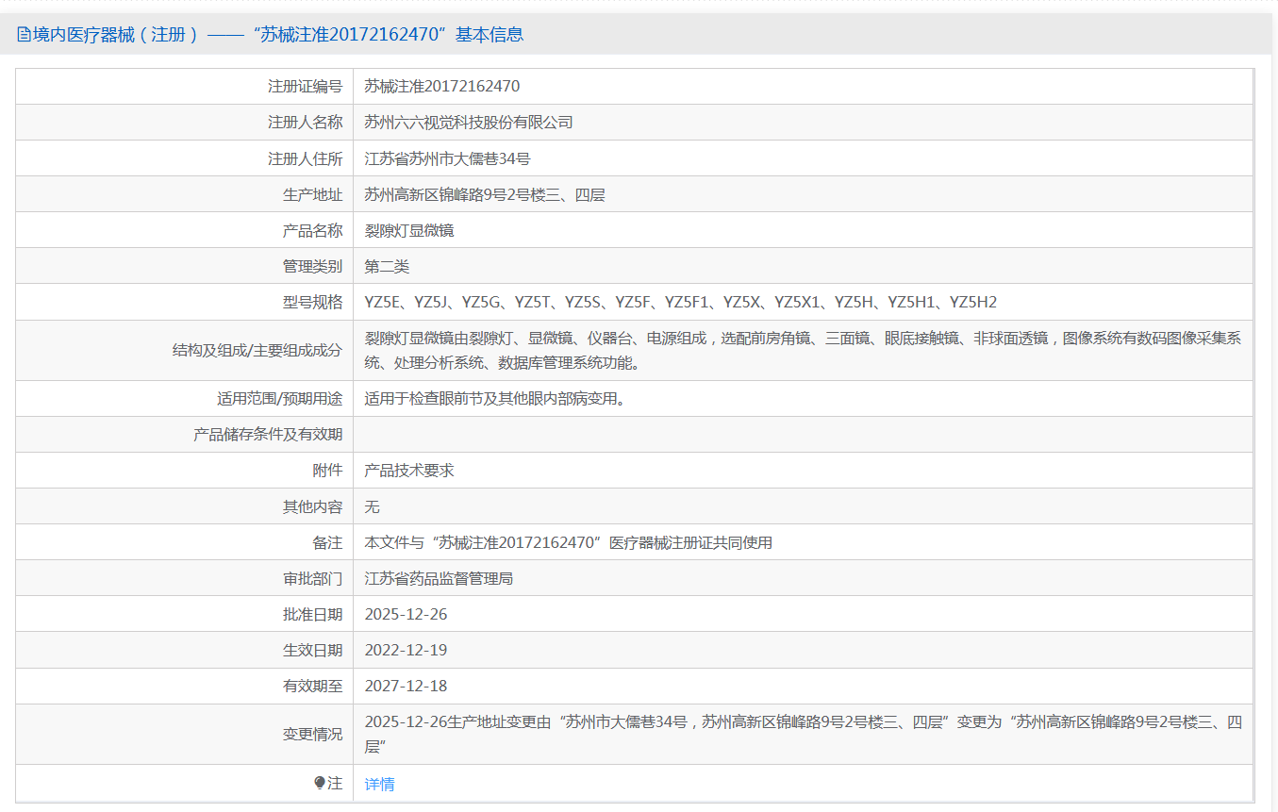Click the 附件 label
This screenshot has width=1278, height=812.
[328, 470]
